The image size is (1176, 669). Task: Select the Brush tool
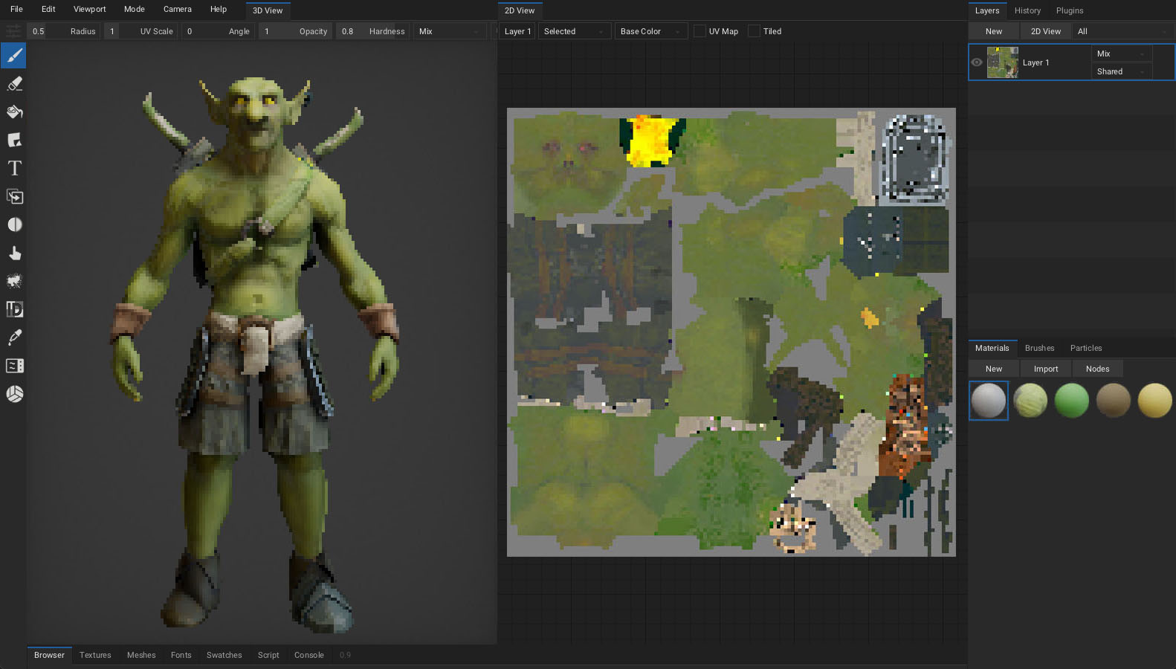[14, 56]
